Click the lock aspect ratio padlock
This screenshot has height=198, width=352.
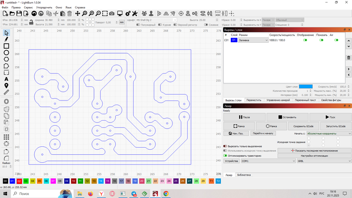tap(31, 22)
